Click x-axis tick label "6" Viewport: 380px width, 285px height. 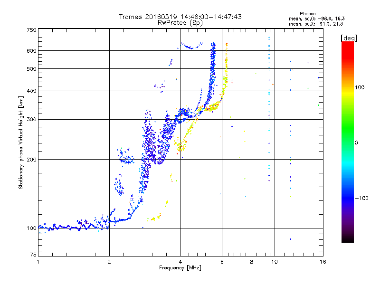[x=222, y=262]
